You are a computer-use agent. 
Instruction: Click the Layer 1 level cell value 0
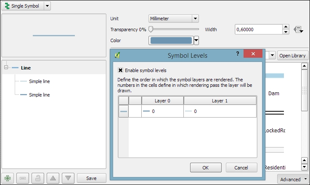[220, 111]
